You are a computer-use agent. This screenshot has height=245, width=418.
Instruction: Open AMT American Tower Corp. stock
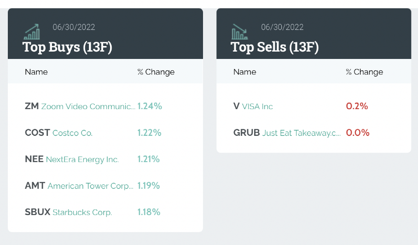79,186
